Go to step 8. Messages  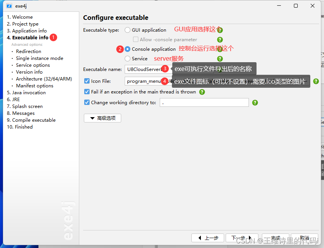click(x=21, y=113)
